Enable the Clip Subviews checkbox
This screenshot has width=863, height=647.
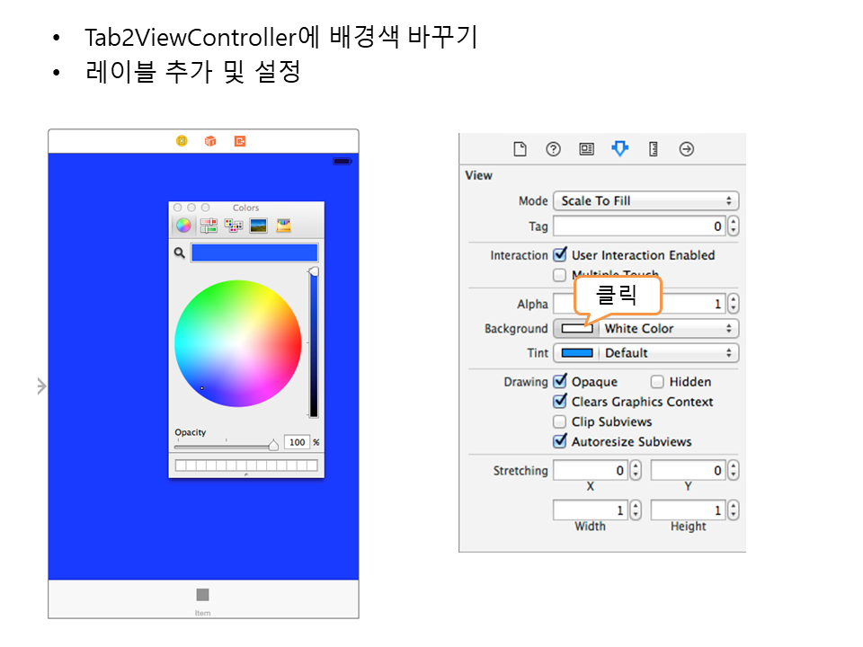[560, 421]
